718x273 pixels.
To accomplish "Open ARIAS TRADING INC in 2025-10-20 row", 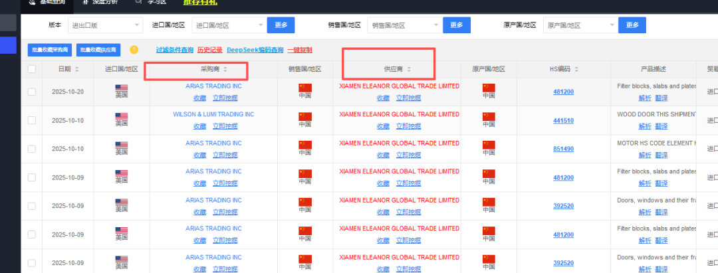I will click(213, 86).
